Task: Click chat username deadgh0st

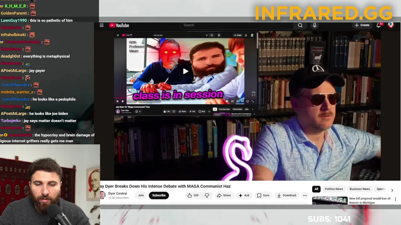Action: 10,56
